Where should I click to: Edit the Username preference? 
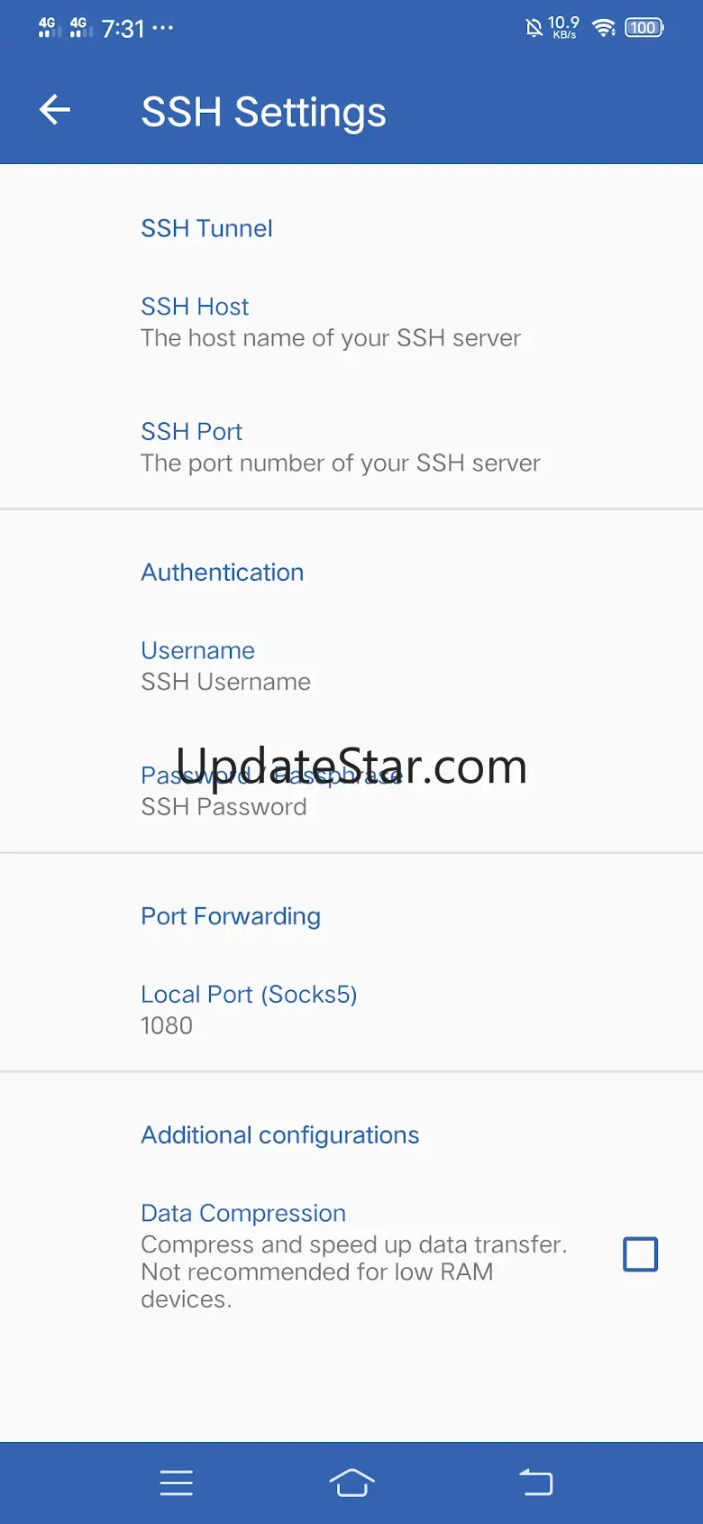225,666
